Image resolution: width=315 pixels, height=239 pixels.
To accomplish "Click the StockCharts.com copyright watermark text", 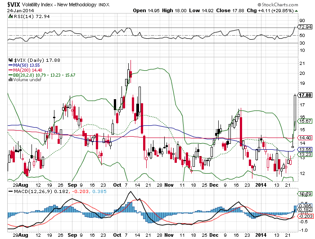I will click(x=278, y=5).
